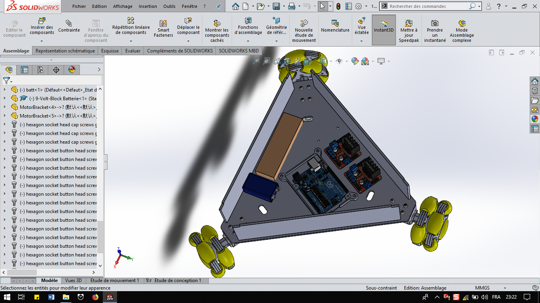Open the Affichage menu
Viewport: 540px width, 303px height.
(123, 6)
